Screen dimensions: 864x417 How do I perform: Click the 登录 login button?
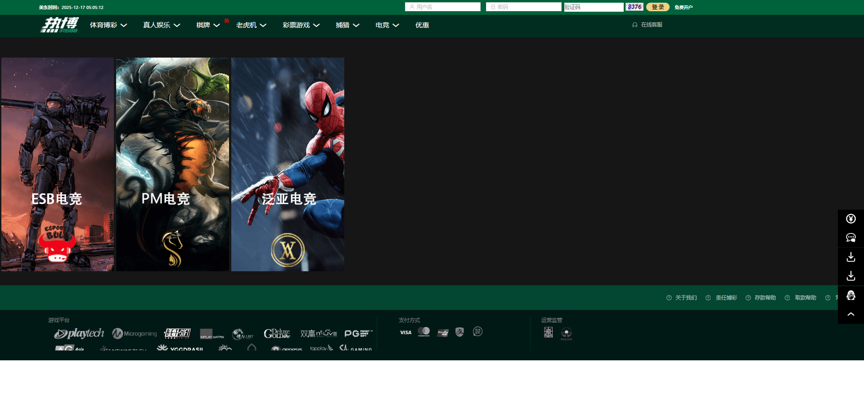click(x=658, y=7)
